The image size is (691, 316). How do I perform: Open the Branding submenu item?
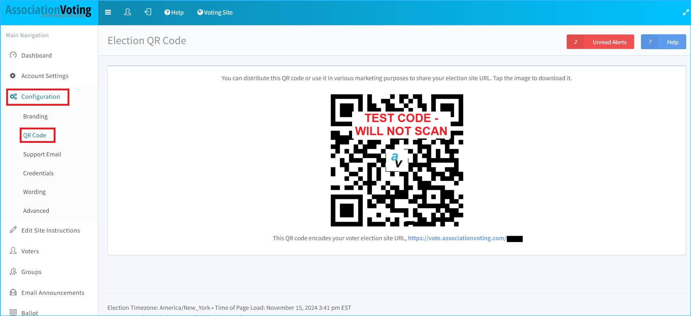[x=35, y=116]
